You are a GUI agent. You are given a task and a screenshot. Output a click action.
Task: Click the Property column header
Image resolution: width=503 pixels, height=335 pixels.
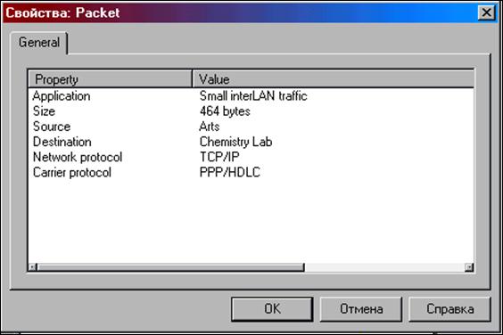coord(111,79)
